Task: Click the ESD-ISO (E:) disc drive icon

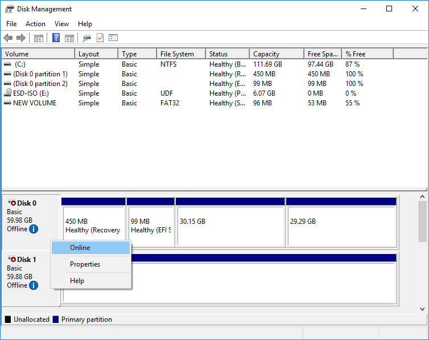Action: (7, 93)
